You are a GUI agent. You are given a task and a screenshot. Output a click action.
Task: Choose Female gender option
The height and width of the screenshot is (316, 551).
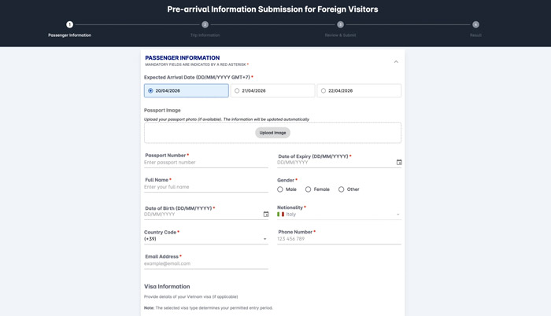coord(308,189)
